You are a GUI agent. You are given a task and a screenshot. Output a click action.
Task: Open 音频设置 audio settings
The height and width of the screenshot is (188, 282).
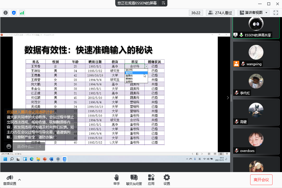(10, 180)
